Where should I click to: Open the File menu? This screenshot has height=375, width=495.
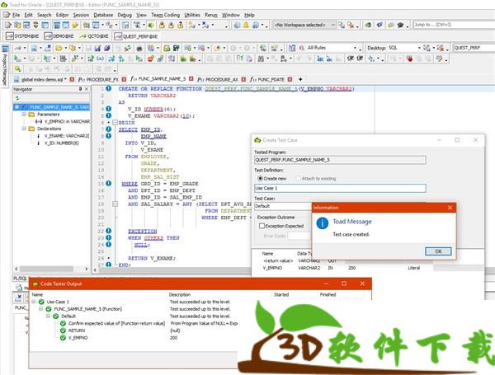[16, 15]
